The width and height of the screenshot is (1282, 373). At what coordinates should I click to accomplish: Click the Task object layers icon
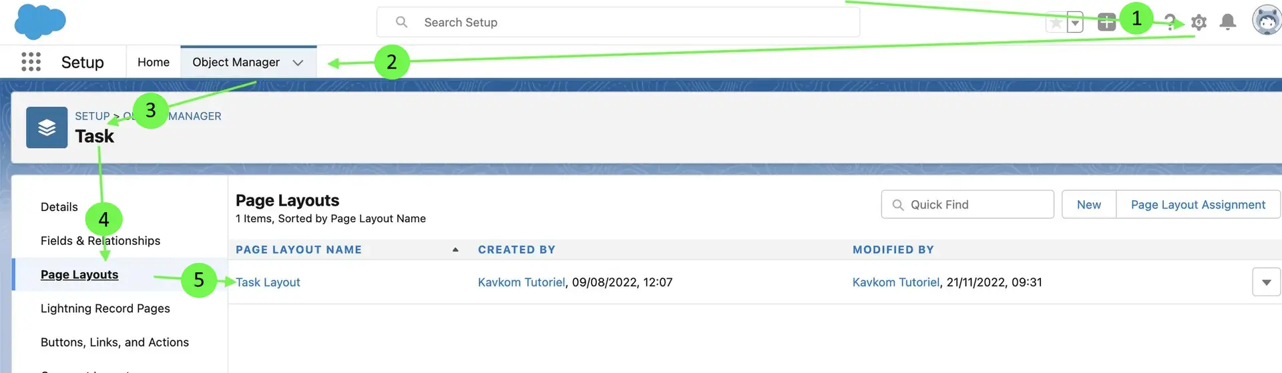tap(47, 127)
